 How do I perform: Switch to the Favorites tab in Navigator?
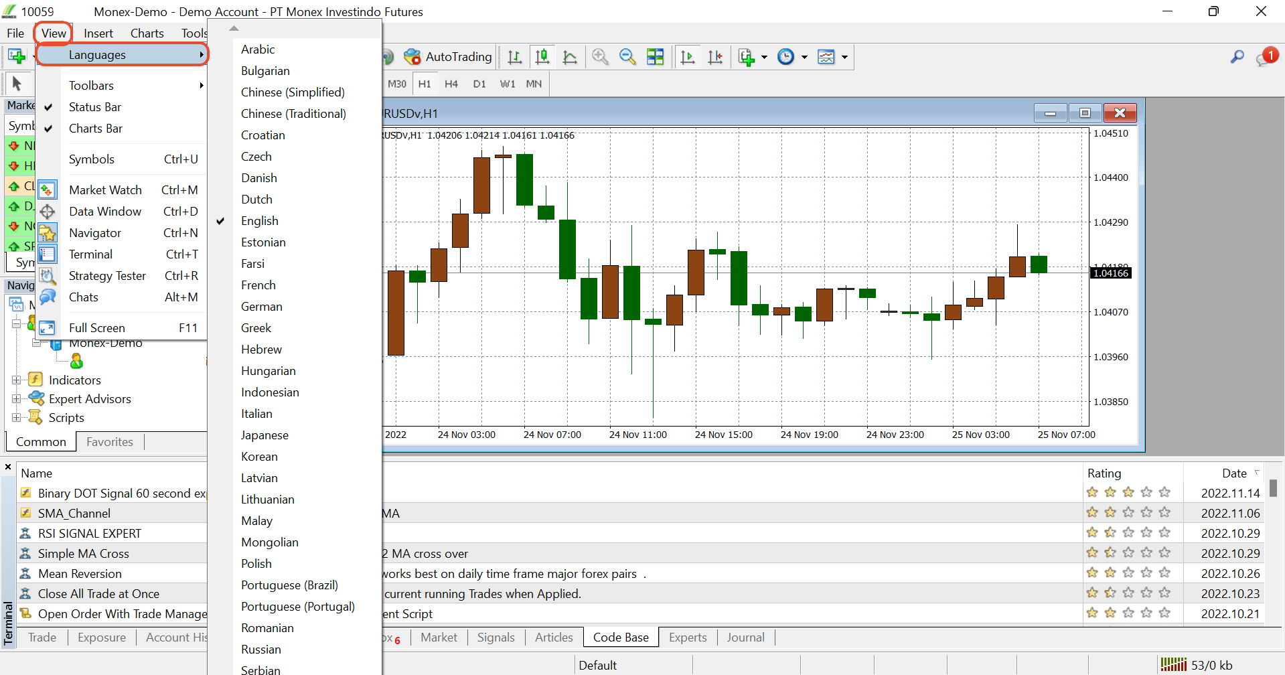click(x=110, y=442)
